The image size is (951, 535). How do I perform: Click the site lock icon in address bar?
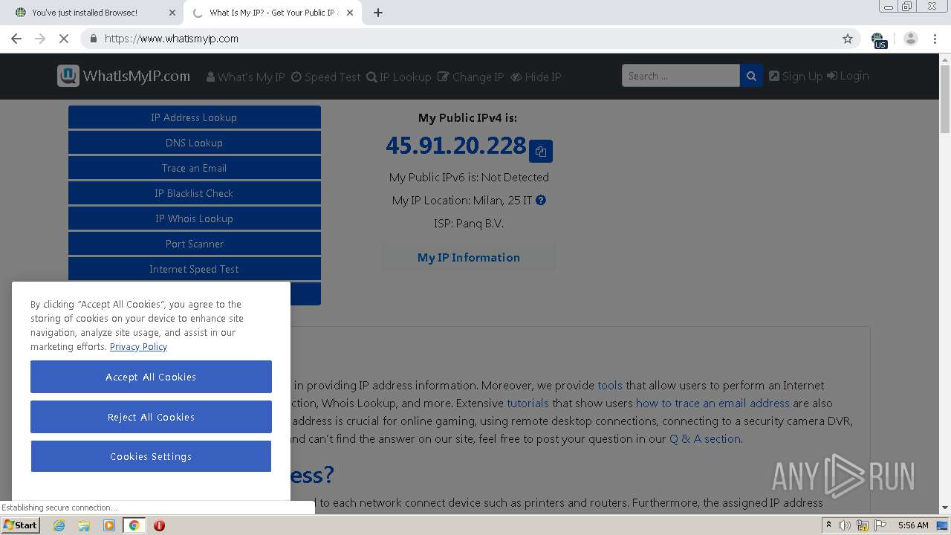(x=94, y=39)
